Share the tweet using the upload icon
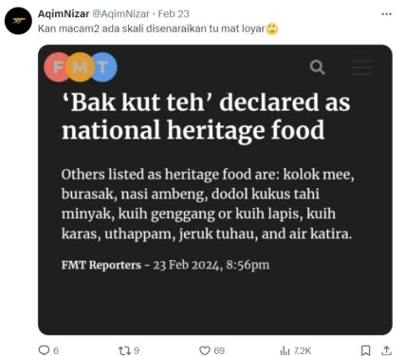 tap(386, 350)
